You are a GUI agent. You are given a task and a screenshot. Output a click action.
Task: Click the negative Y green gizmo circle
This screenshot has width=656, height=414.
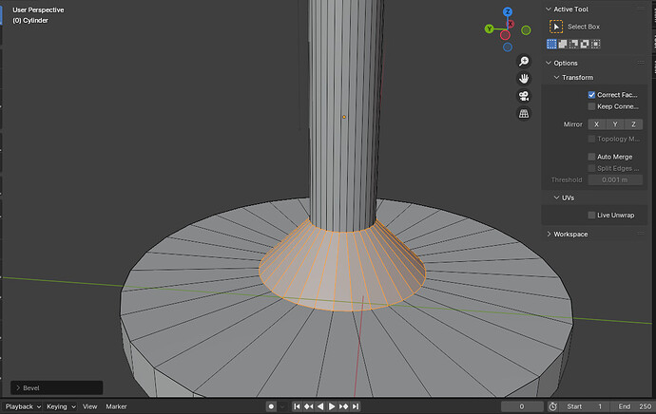(526, 30)
